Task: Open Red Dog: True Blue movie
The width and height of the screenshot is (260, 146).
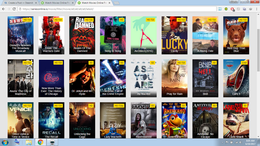Action: pos(236,35)
